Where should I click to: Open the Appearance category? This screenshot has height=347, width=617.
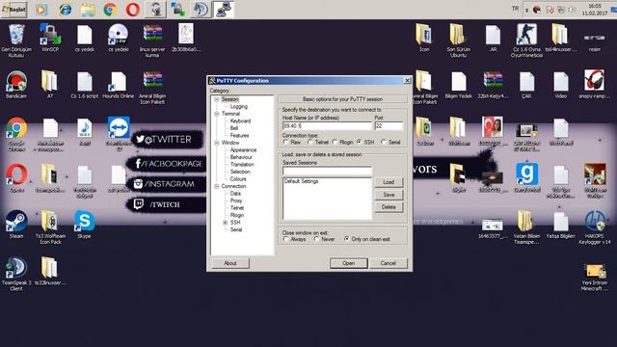click(243, 150)
